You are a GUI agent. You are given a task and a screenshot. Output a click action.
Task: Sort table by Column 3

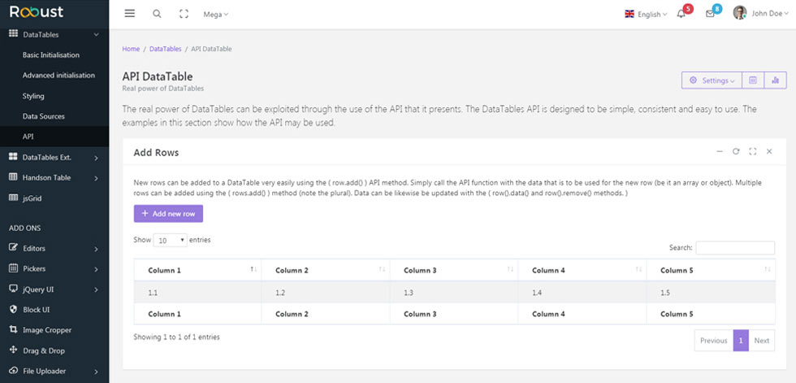pyautogui.click(x=454, y=270)
